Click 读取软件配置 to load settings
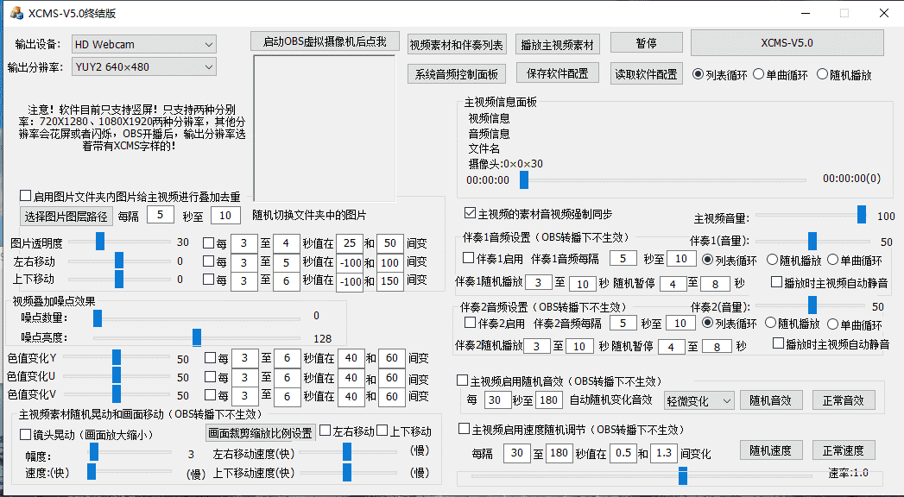Image resolution: width=904 pixels, height=497 pixels. pyautogui.click(x=645, y=72)
